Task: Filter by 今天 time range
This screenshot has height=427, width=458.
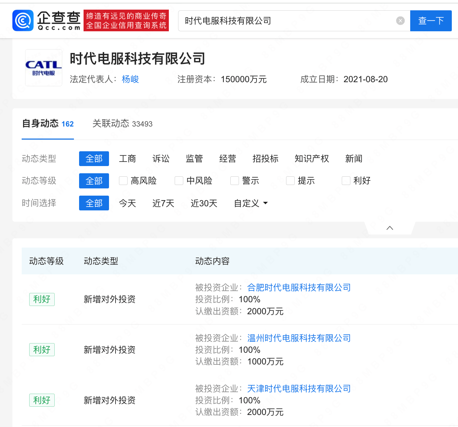Action: click(128, 203)
